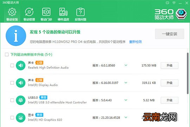
Task: Toggle the select-all 下列驱动有新版本升级 checkbox
Action: tap(7, 54)
